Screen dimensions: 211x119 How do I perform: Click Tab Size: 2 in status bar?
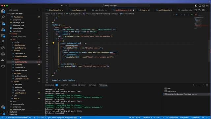click(147, 118)
